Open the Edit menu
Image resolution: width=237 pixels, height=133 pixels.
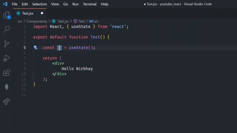(25, 4)
